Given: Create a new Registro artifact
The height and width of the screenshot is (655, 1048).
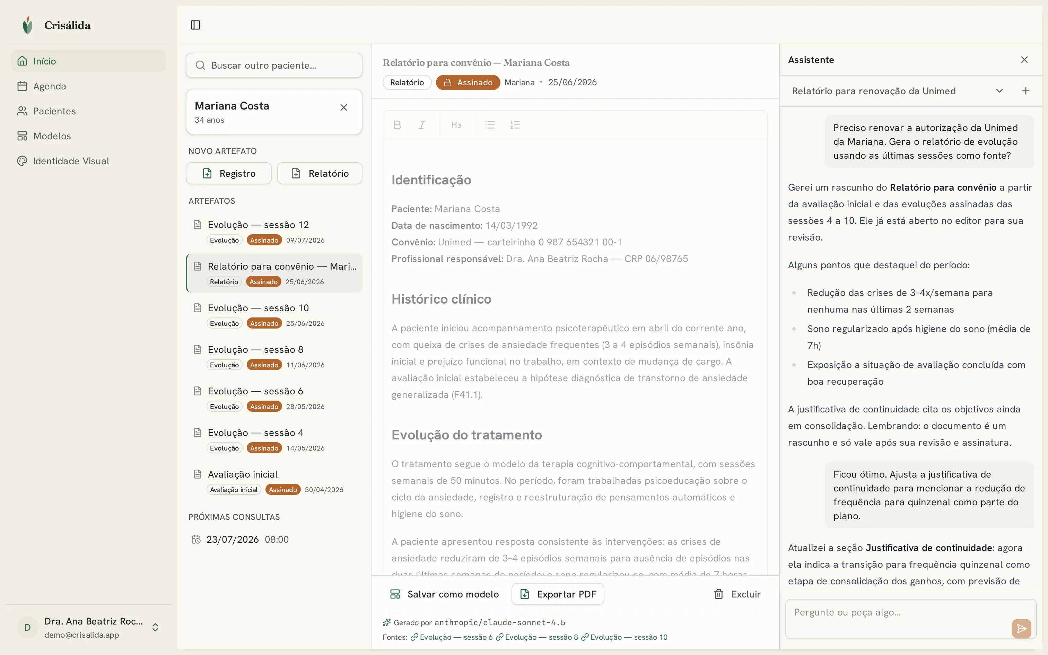Looking at the screenshot, I should pyautogui.click(x=229, y=173).
